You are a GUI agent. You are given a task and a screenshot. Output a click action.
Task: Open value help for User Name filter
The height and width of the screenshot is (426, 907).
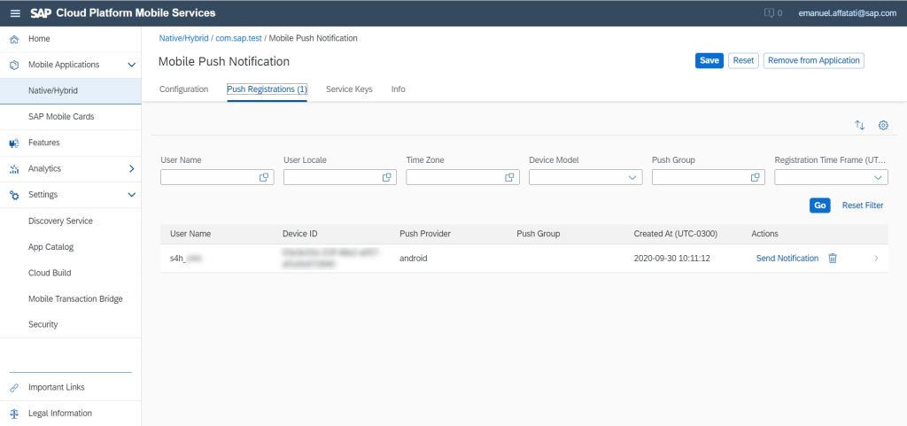264,177
